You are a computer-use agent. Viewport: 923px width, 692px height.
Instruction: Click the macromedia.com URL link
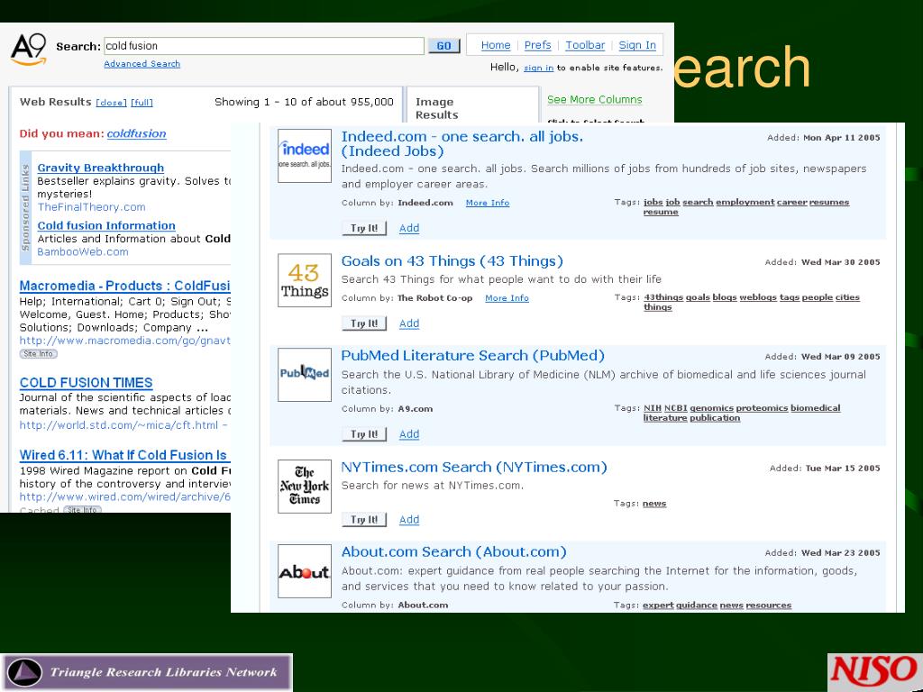tap(124, 341)
